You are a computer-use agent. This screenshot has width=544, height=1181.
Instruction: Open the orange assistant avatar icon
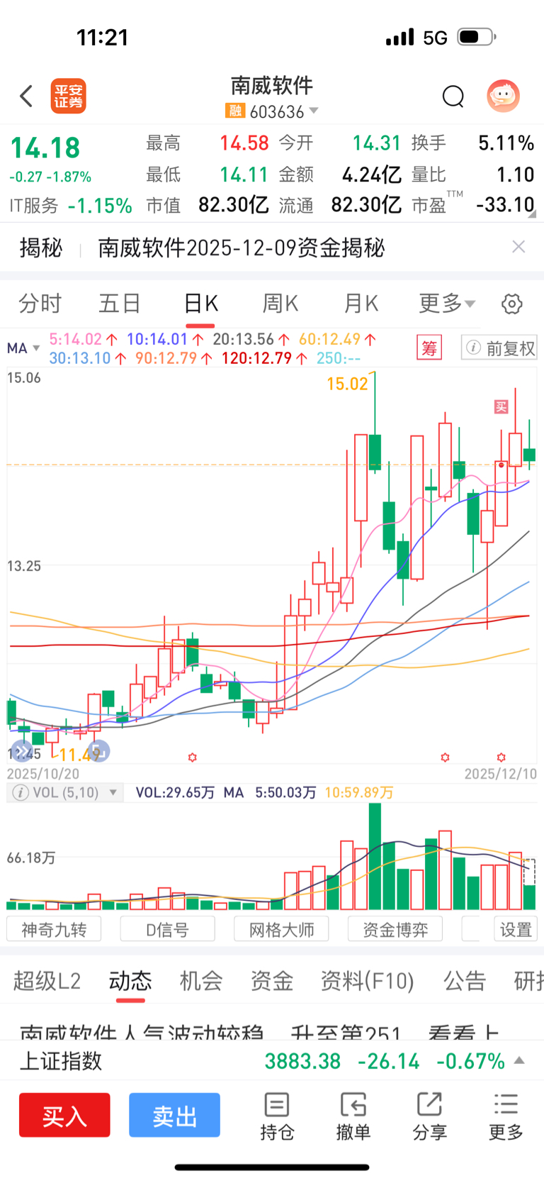[x=504, y=96]
